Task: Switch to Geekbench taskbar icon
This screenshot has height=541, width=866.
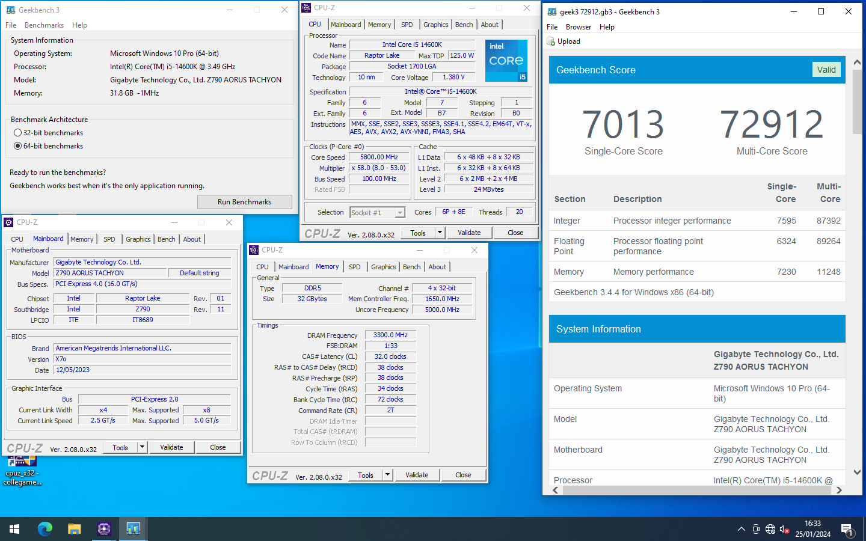Action: pos(134,529)
